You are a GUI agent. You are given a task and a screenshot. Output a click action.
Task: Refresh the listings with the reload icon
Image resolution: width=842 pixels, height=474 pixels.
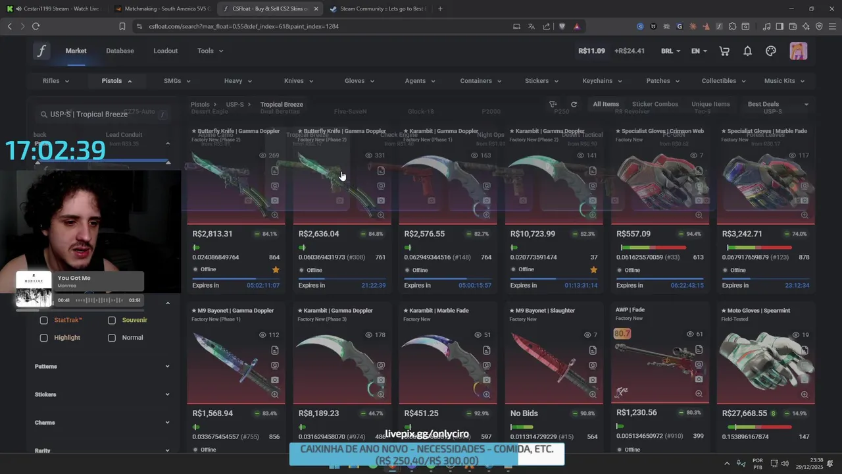click(x=574, y=104)
